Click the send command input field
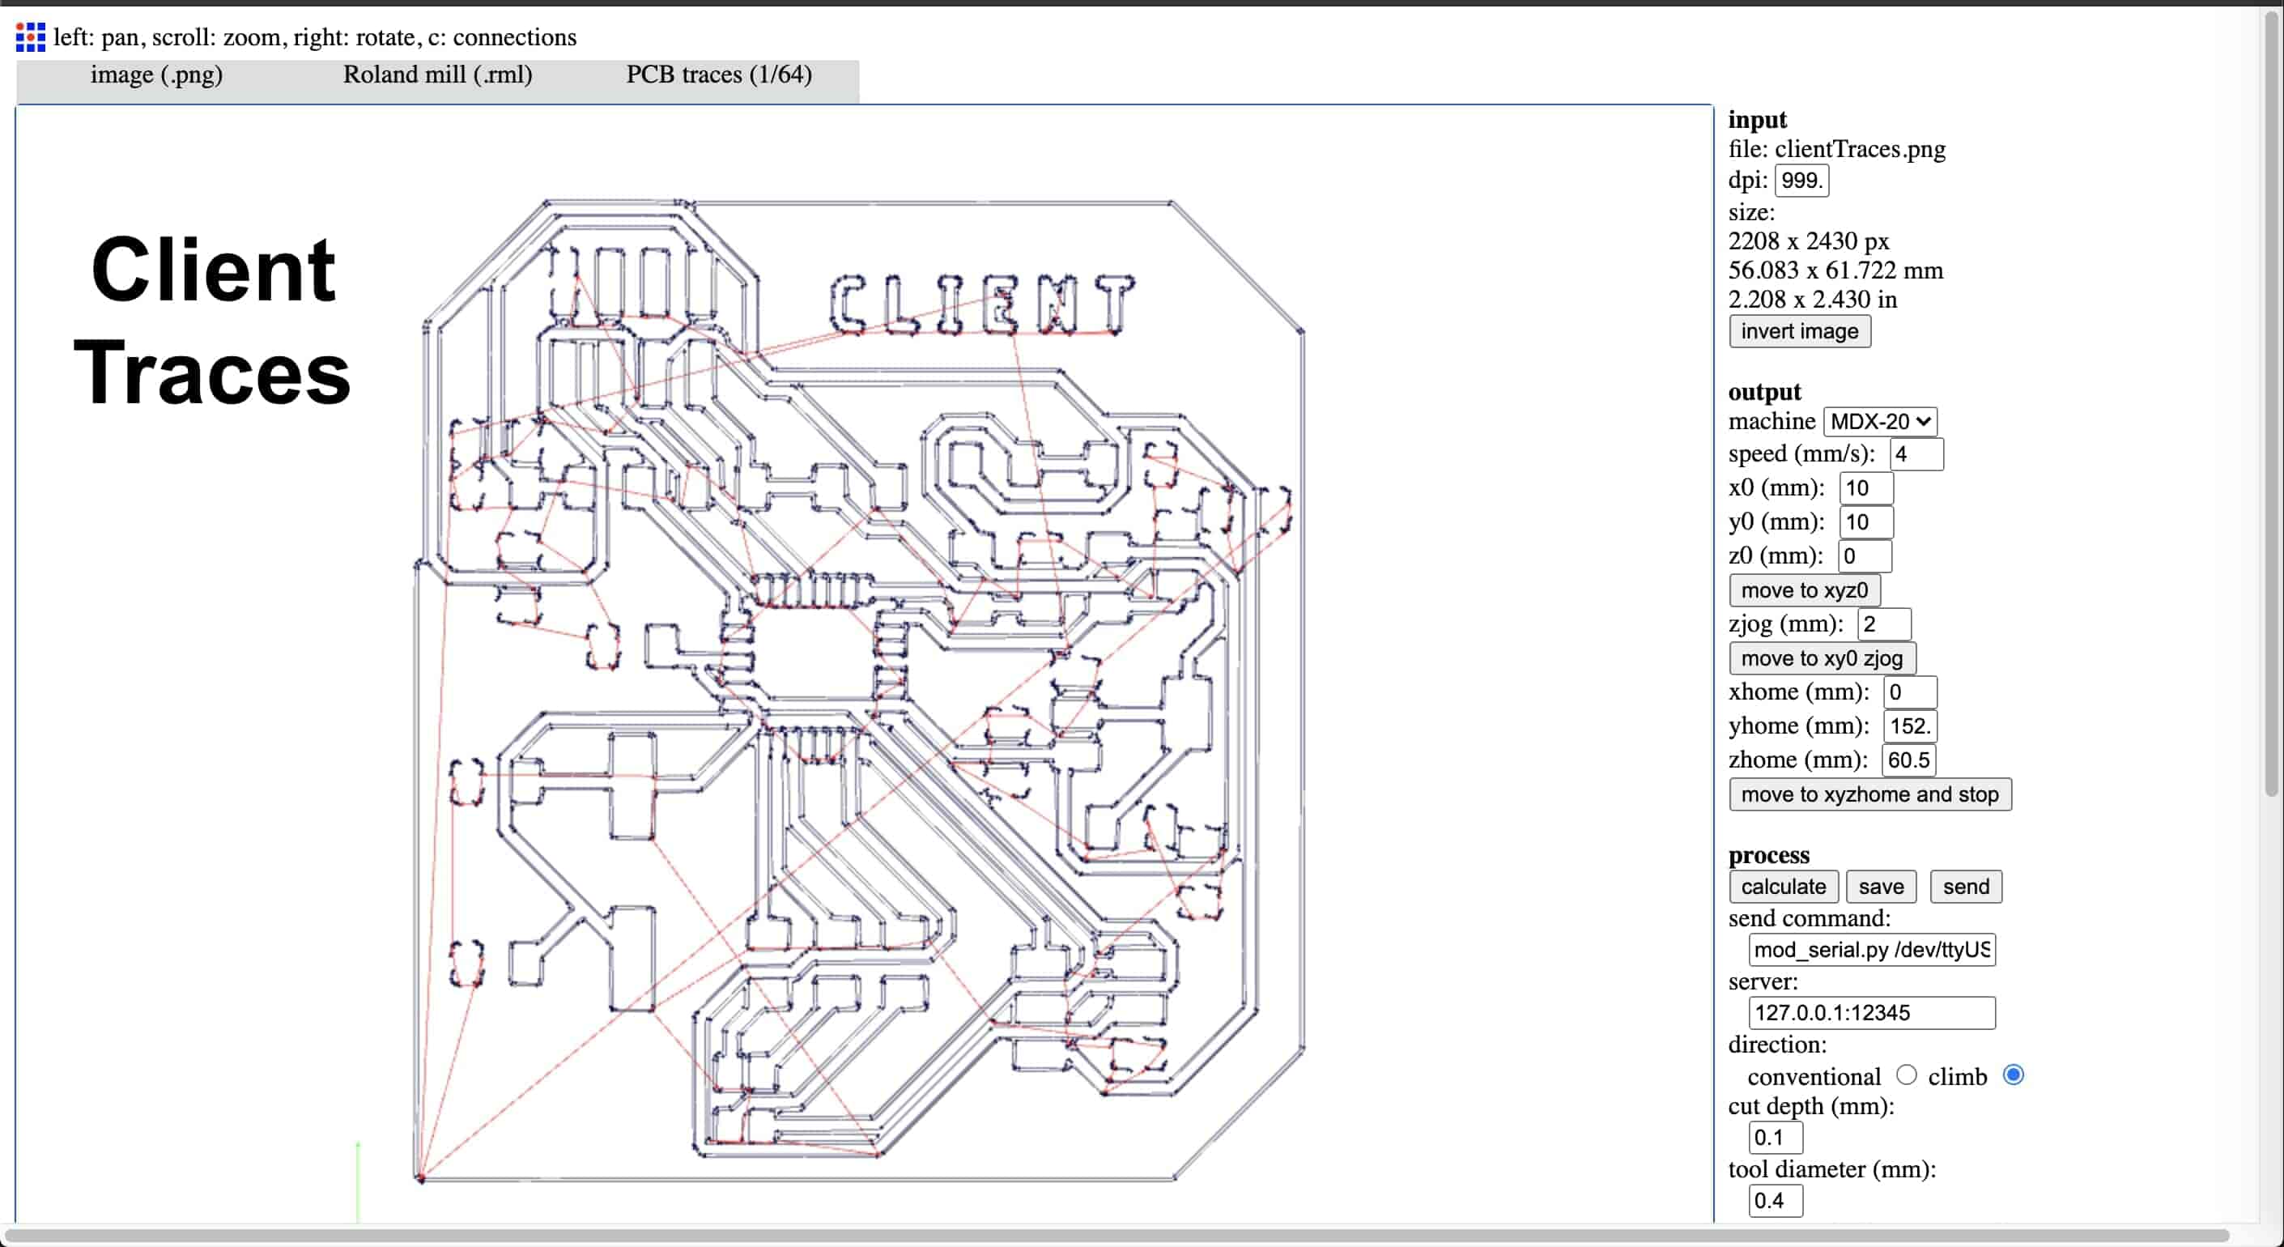The height and width of the screenshot is (1247, 2284). click(x=1871, y=950)
